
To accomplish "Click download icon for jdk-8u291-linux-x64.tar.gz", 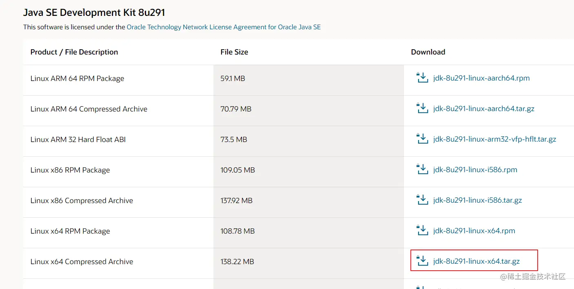I will click(x=422, y=261).
